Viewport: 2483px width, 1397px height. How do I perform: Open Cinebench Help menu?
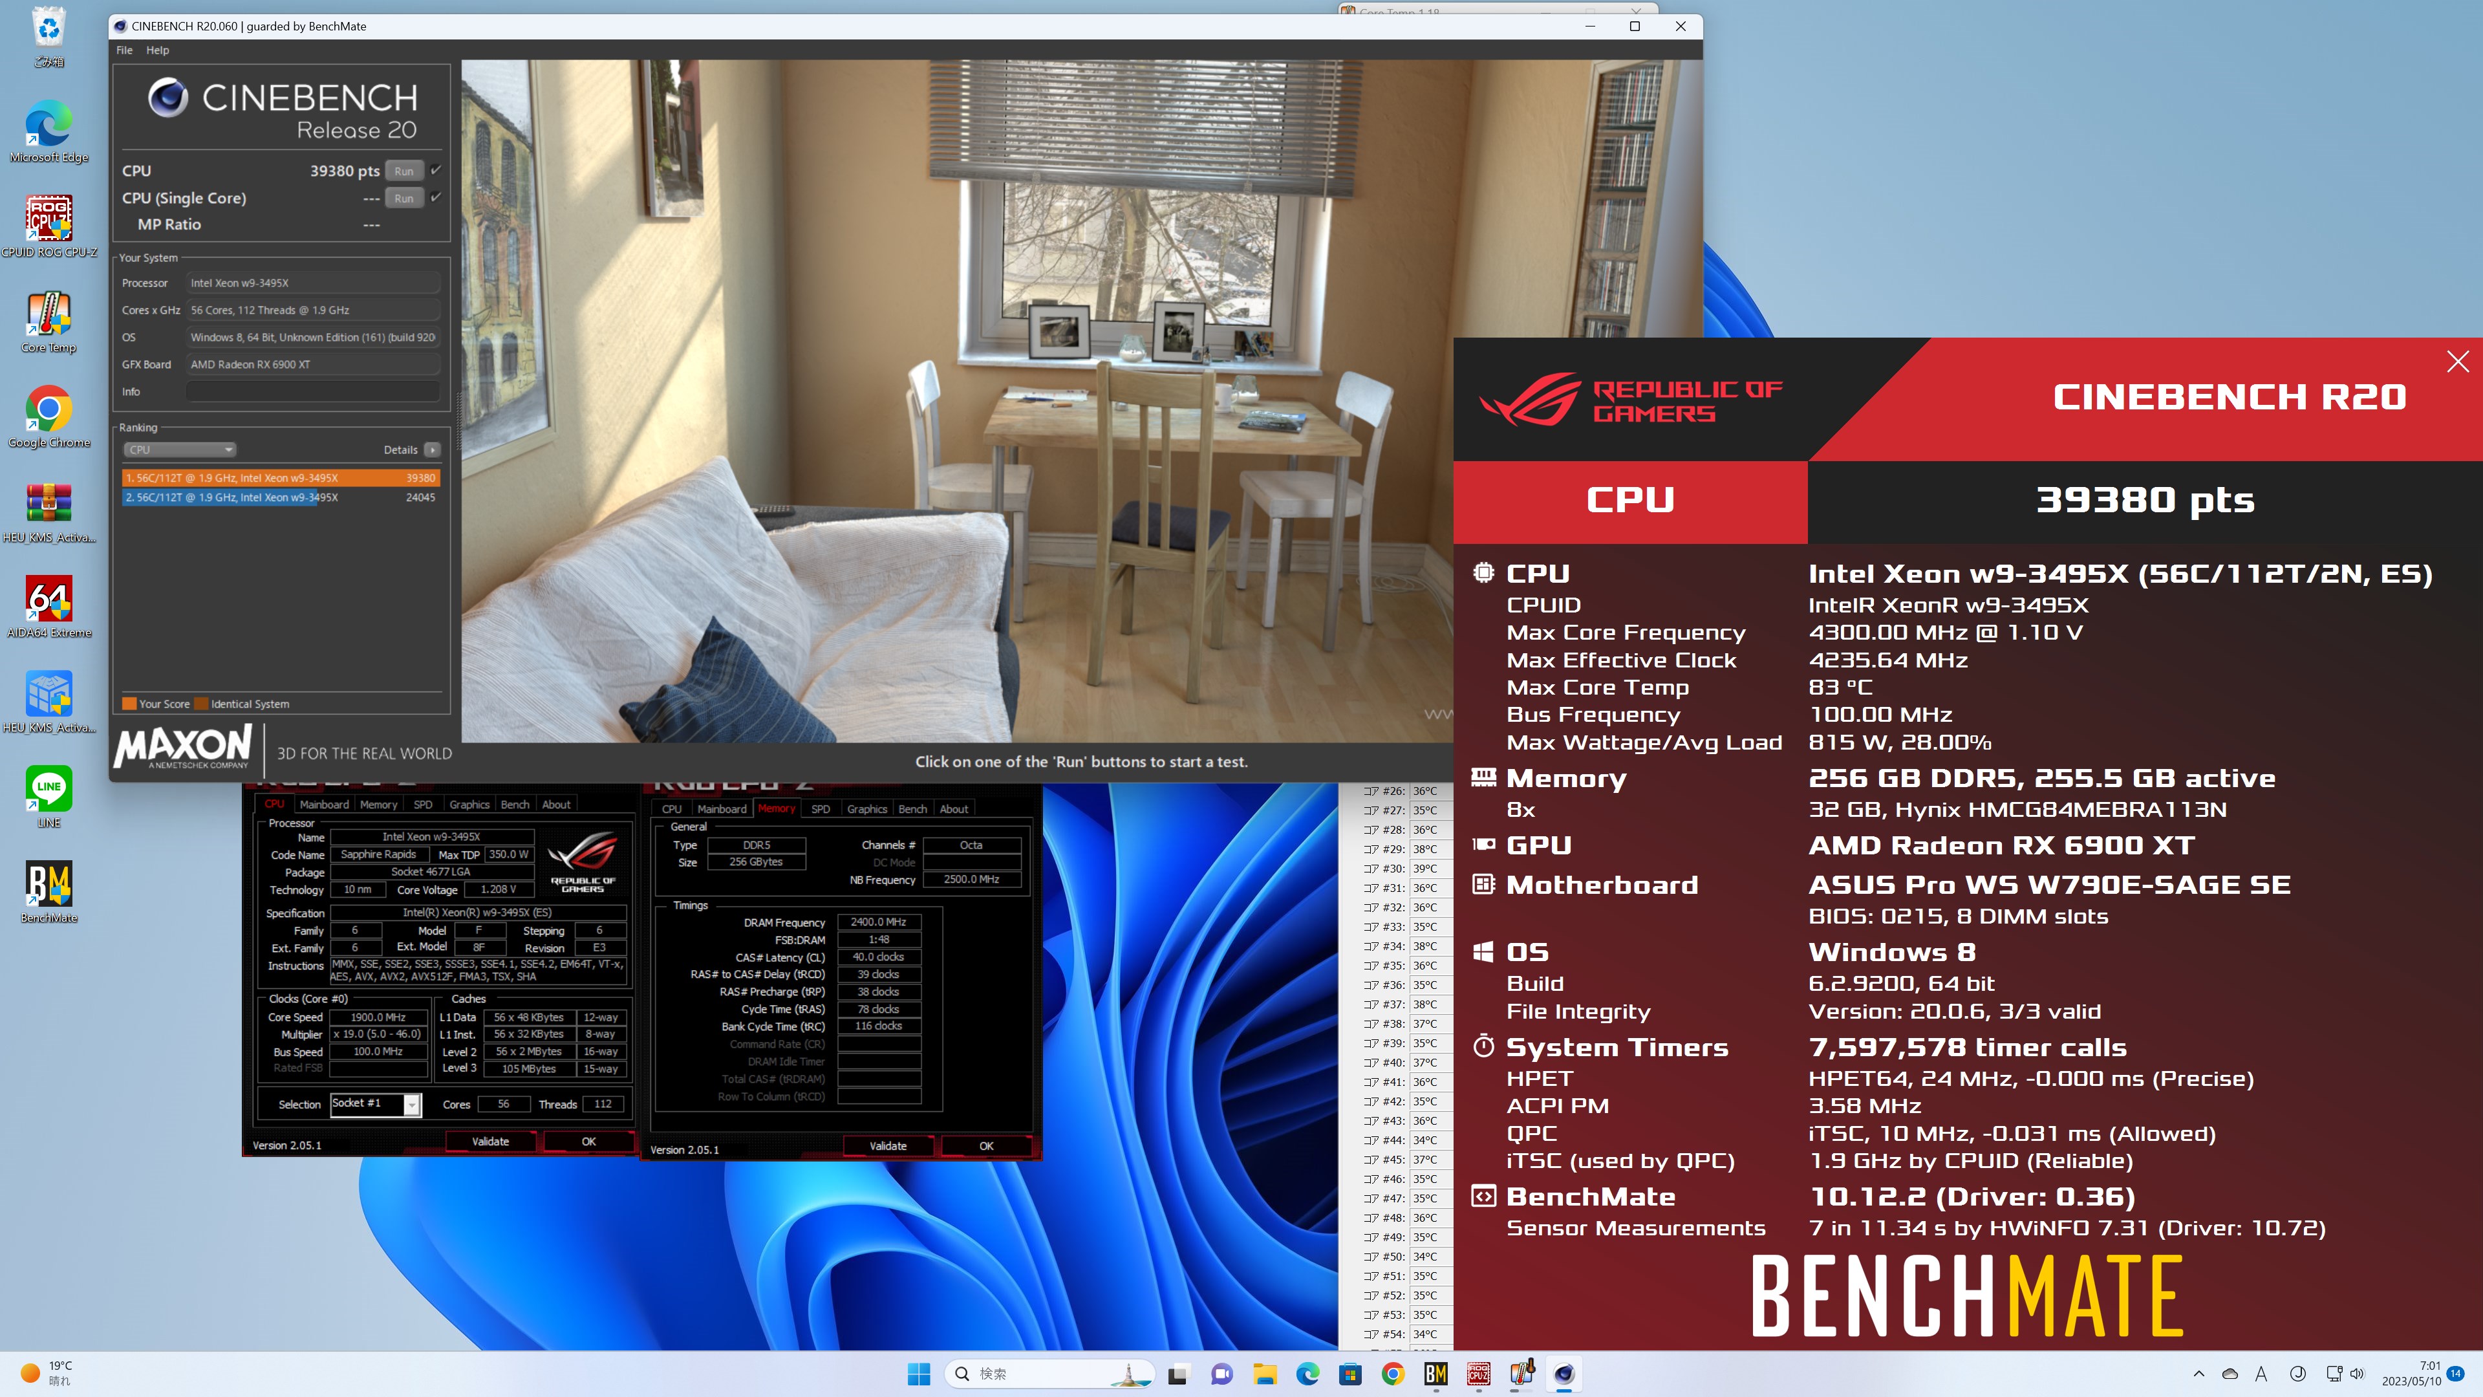(x=157, y=50)
